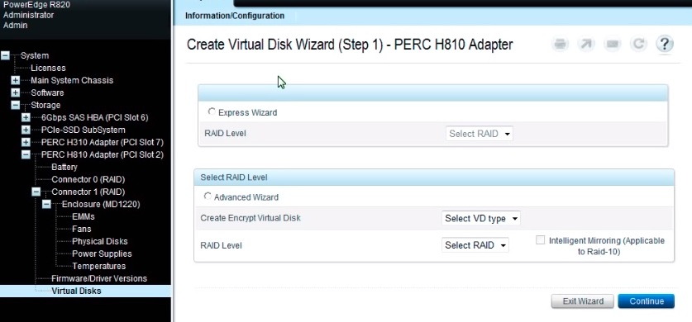
Task: Open the Select VD type dropdown
Action: pyautogui.click(x=481, y=218)
